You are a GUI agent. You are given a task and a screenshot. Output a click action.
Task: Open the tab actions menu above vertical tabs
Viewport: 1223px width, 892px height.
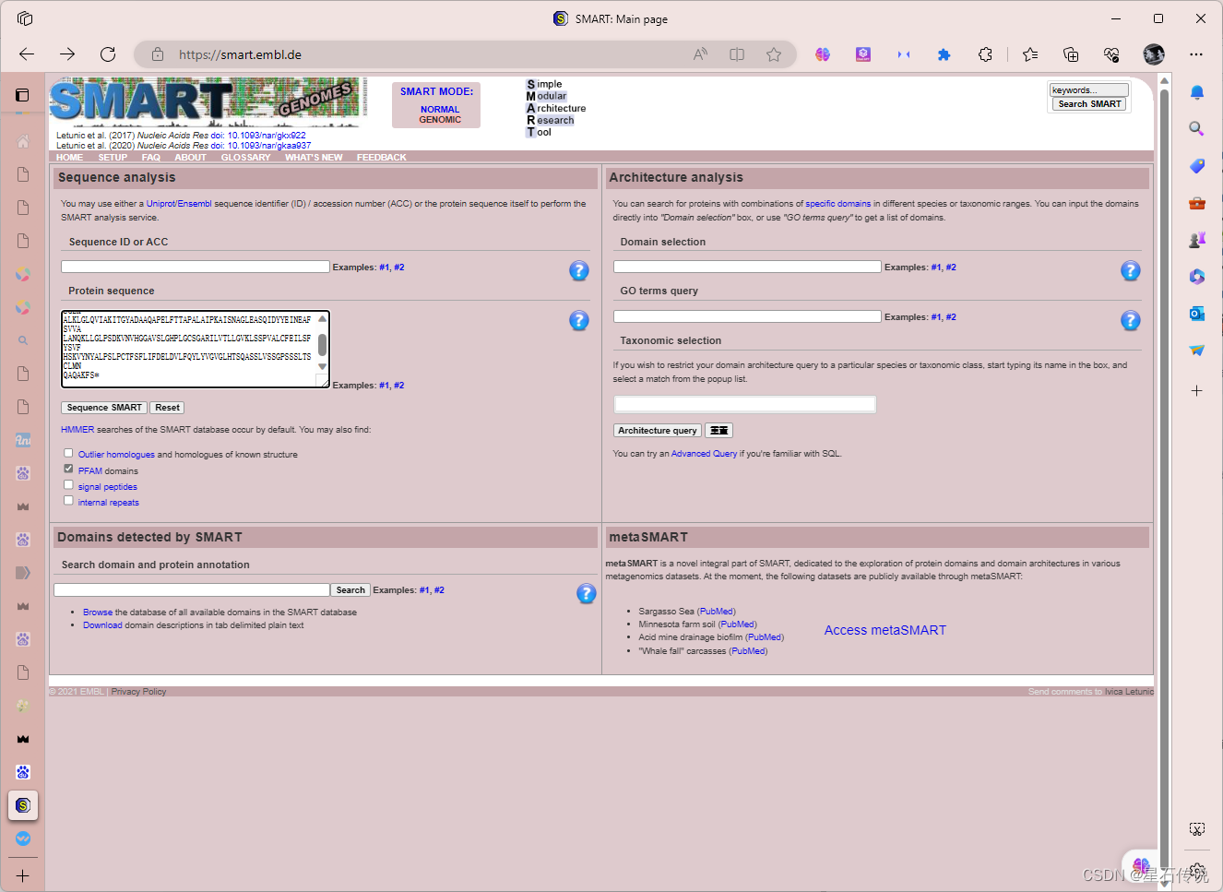click(x=23, y=95)
